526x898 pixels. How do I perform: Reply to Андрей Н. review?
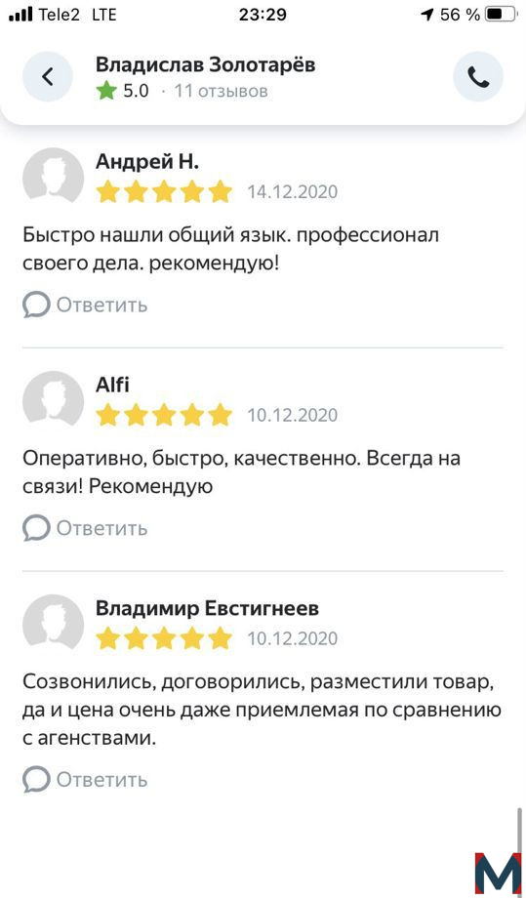coord(85,306)
